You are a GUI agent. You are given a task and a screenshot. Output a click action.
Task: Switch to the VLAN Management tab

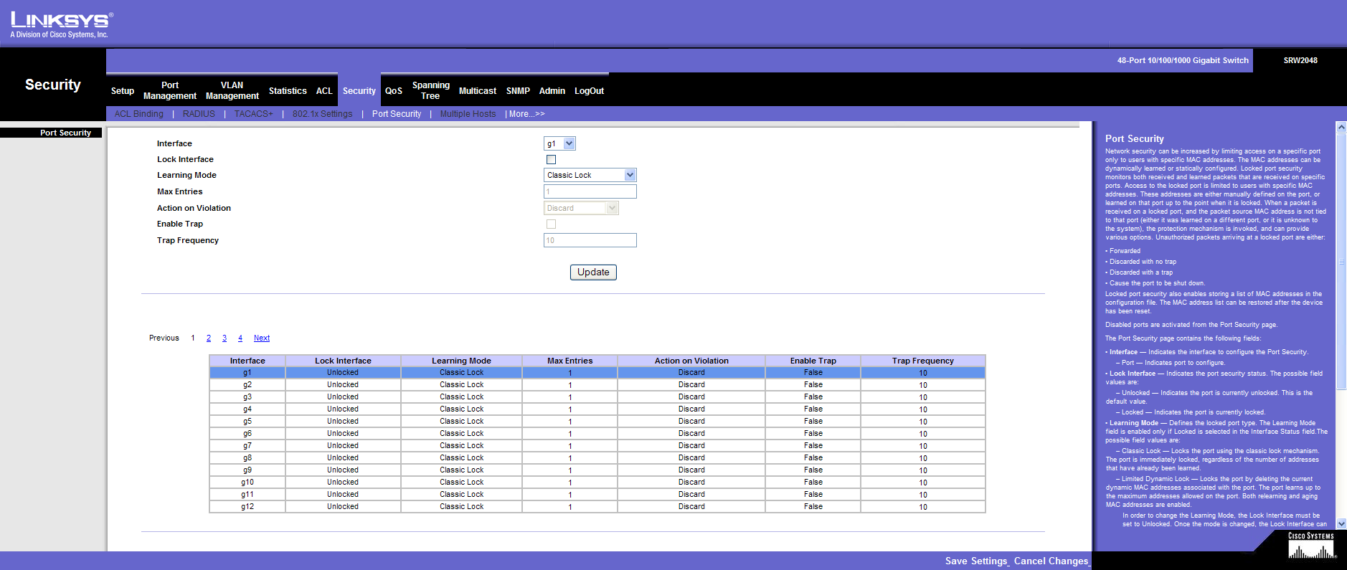tap(232, 90)
